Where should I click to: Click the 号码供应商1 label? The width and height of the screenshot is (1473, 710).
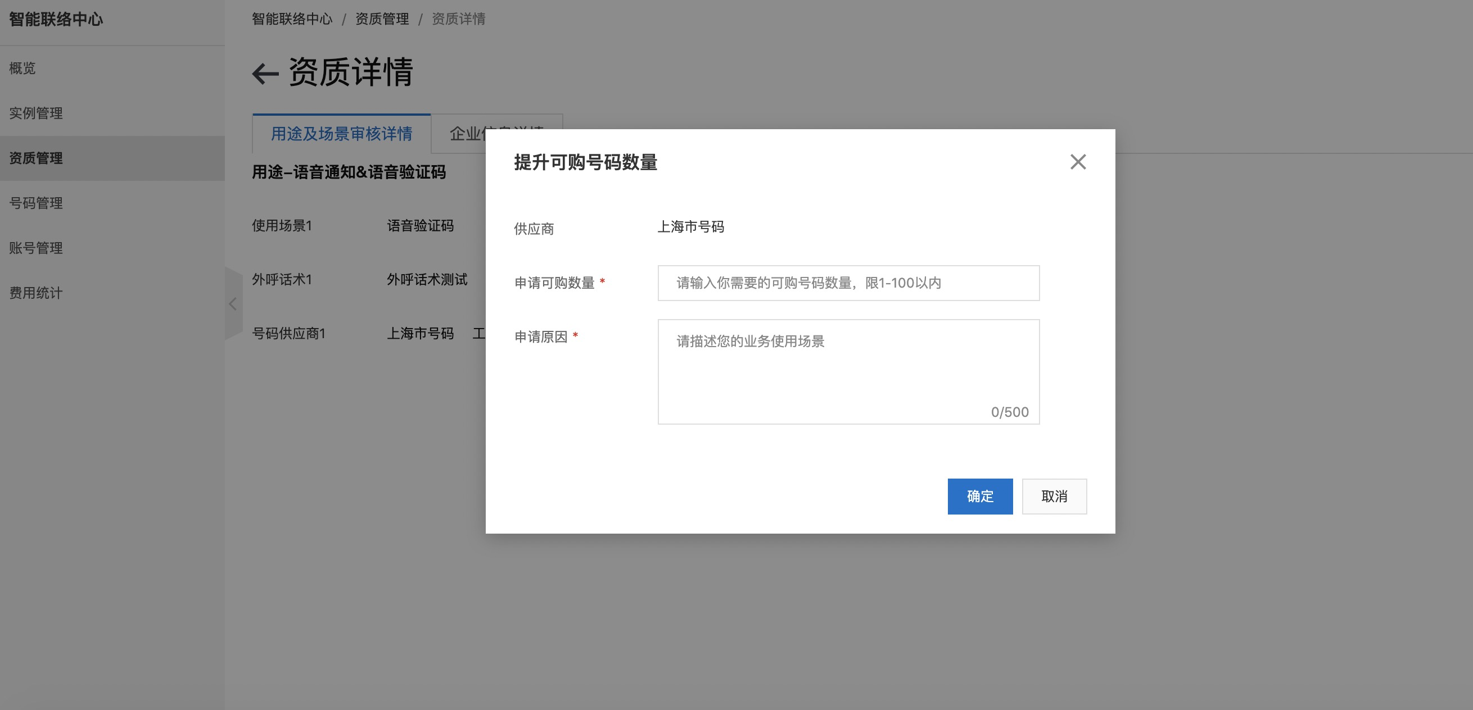[288, 333]
